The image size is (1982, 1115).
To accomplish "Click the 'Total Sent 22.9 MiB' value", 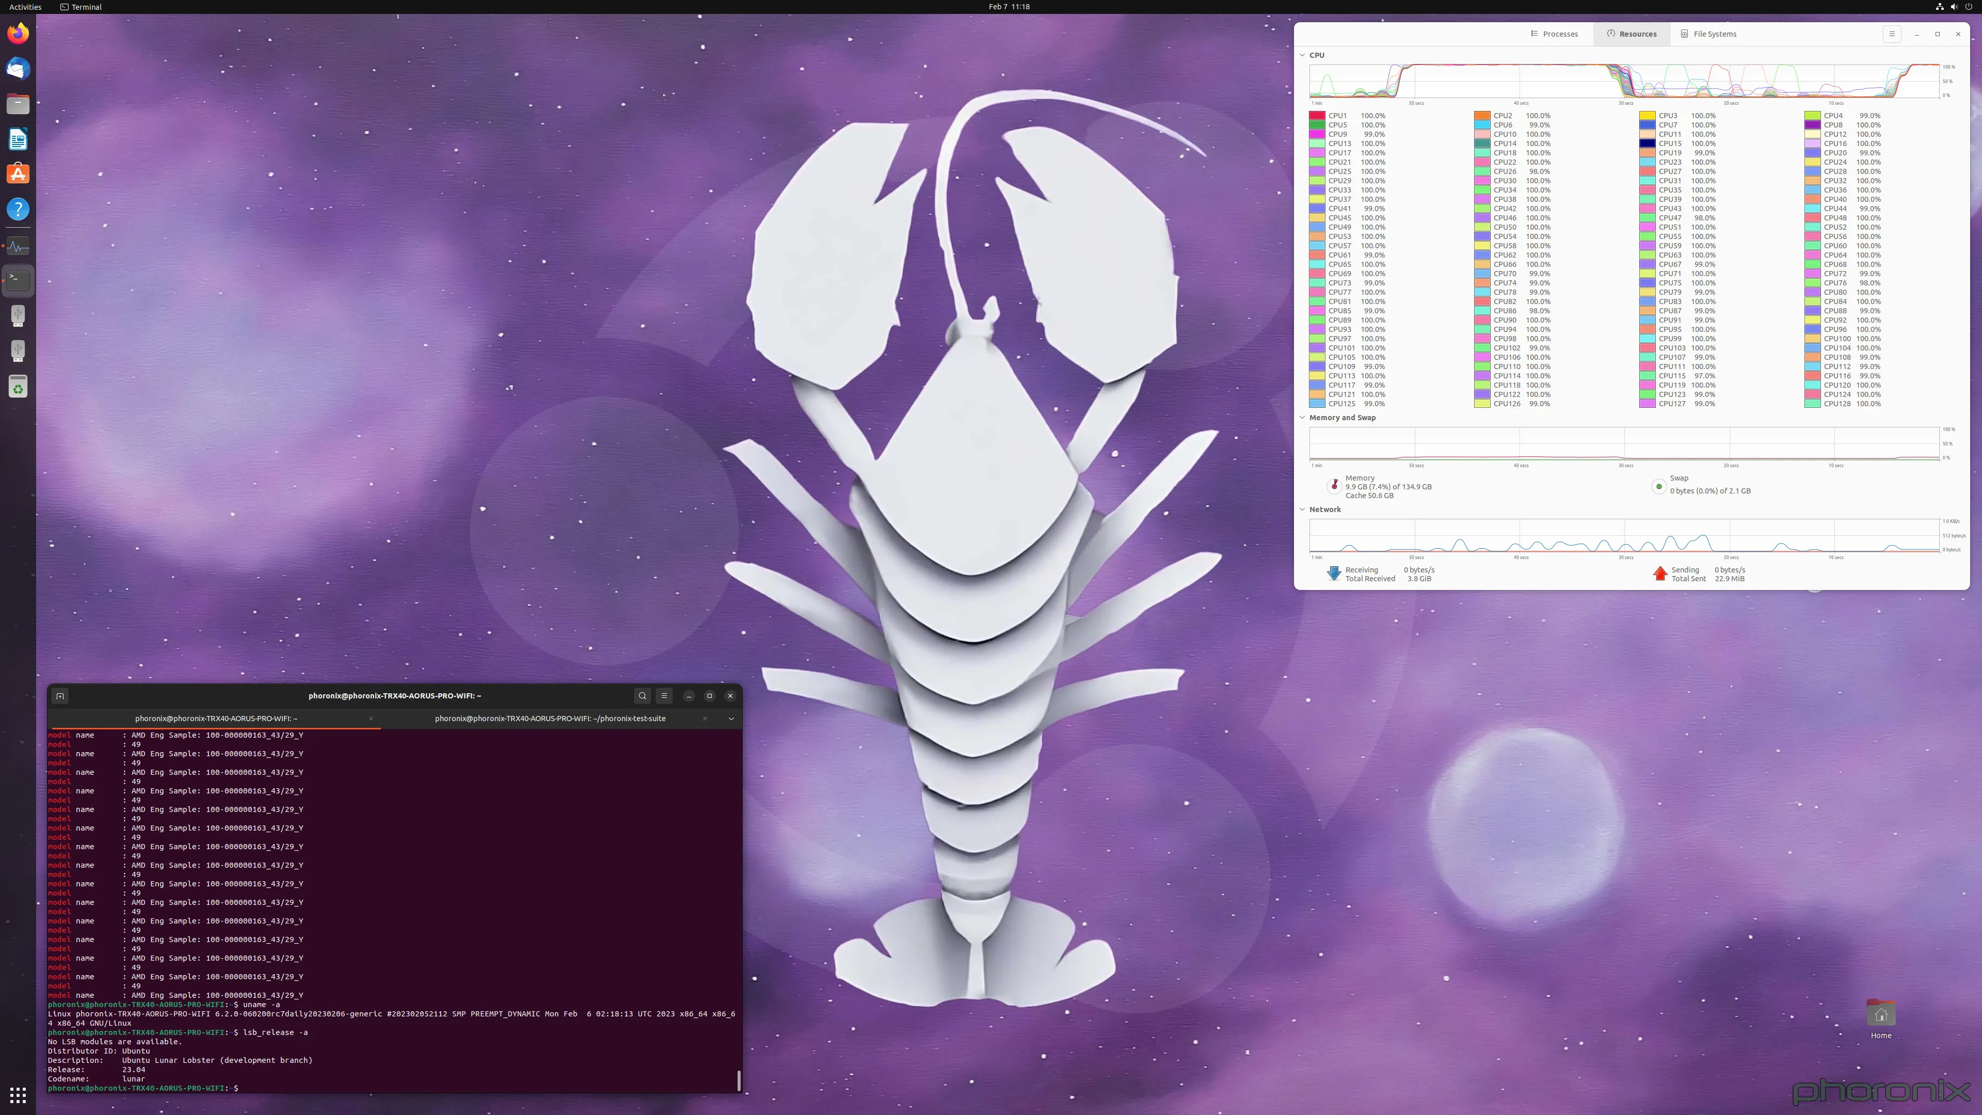I will 1707,579.
